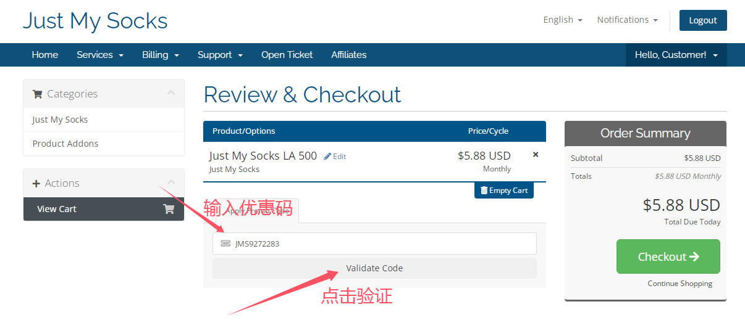The height and width of the screenshot is (328, 745).
Task: Open the Services menu
Action: pos(100,55)
